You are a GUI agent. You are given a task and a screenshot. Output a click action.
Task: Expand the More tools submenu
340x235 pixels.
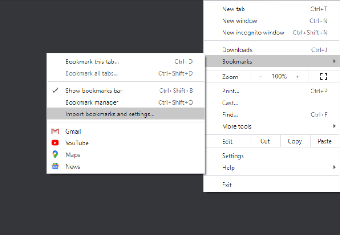[334, 126]
